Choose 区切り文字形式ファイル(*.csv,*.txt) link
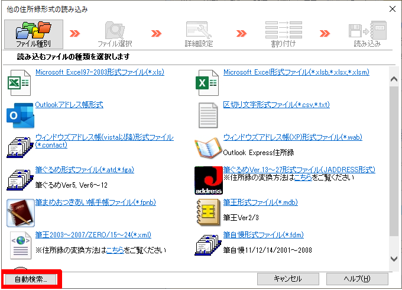402x290 pixels. [277, 105]
